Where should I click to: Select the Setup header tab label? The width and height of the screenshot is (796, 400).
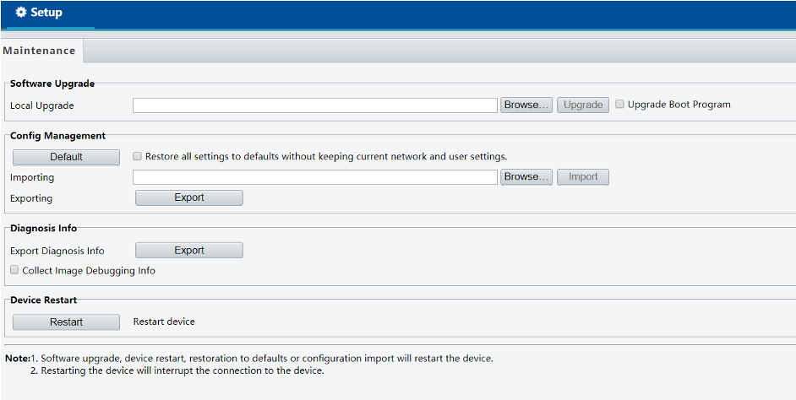(x=46, y=13)
